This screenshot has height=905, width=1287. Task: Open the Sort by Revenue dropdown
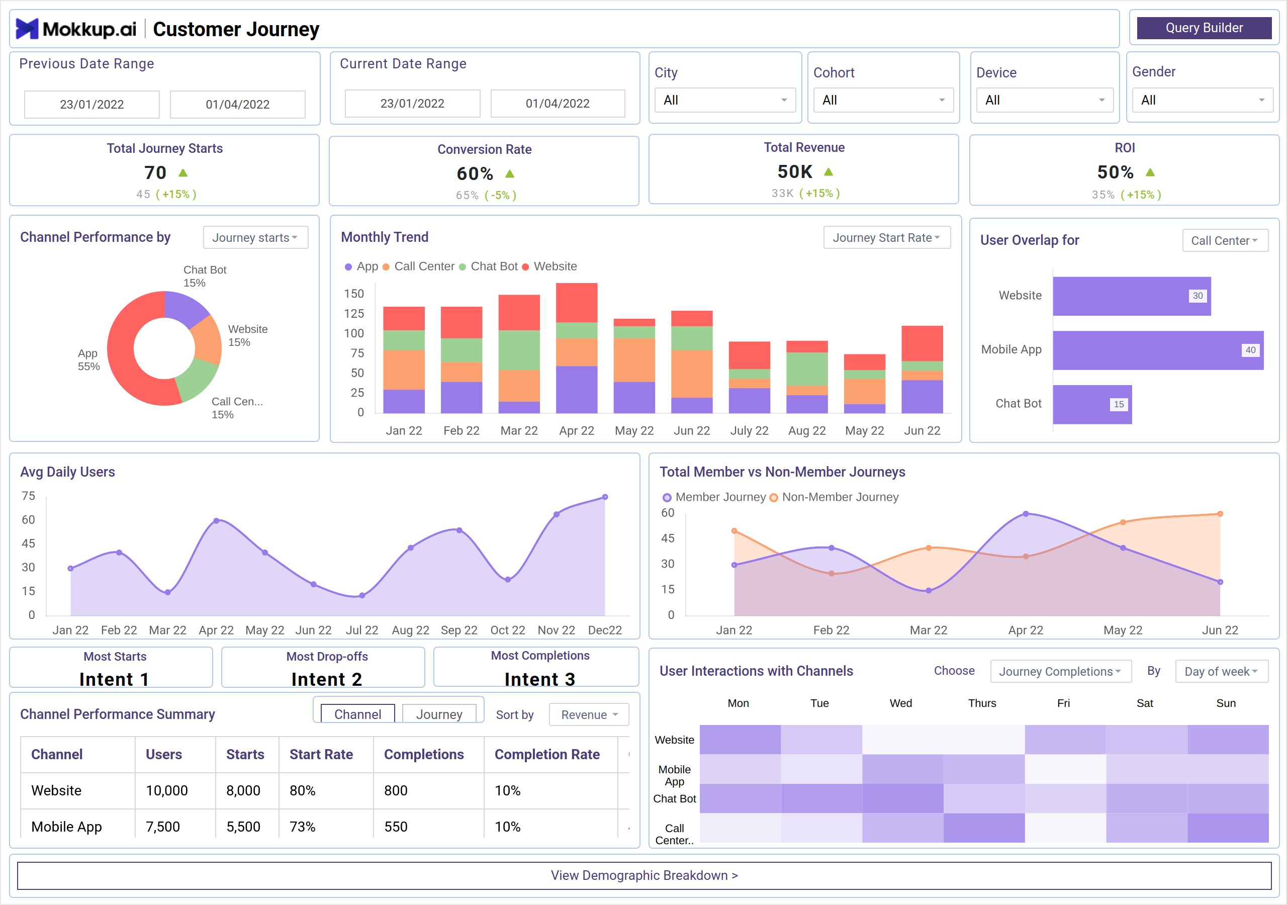pyautogui.click(x=589, y=714)
